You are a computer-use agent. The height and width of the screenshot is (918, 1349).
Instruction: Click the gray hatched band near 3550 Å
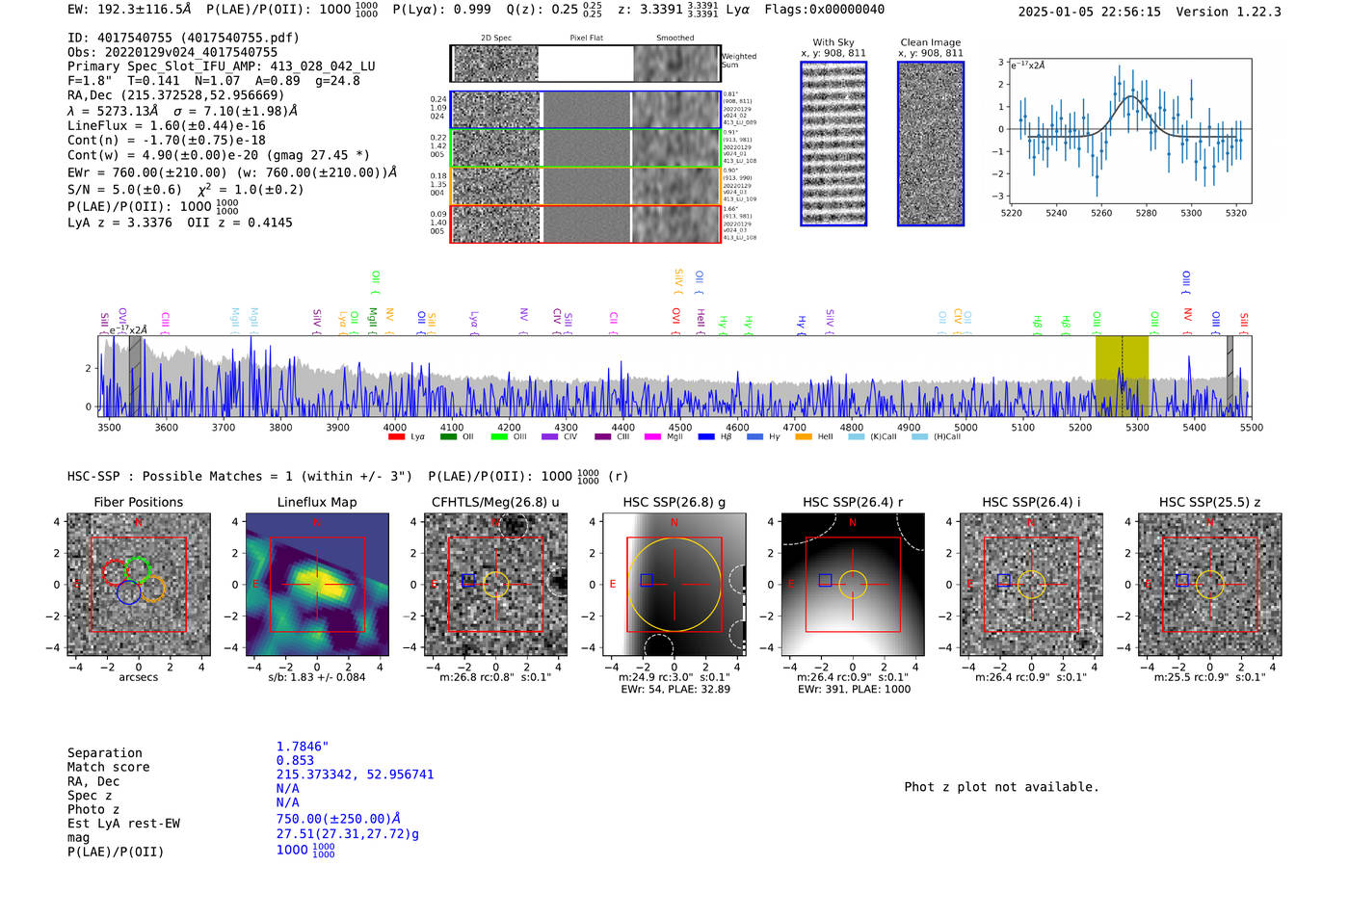pyautogui.click(x=135, y=377)
